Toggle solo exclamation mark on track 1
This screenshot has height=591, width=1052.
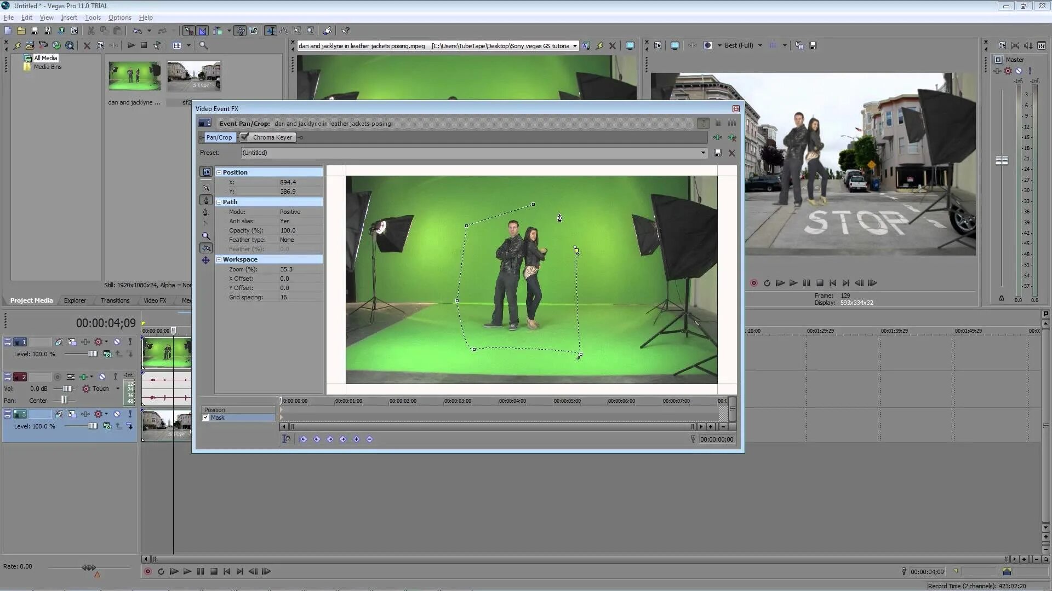130,342
